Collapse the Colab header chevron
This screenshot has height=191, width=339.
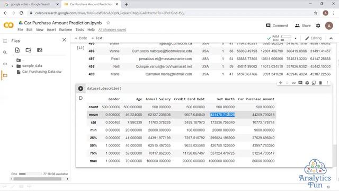click(331, 38)
